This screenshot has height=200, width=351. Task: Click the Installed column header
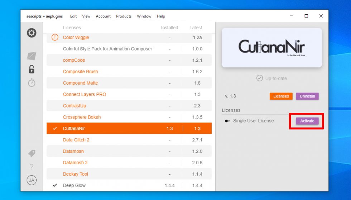169,28
